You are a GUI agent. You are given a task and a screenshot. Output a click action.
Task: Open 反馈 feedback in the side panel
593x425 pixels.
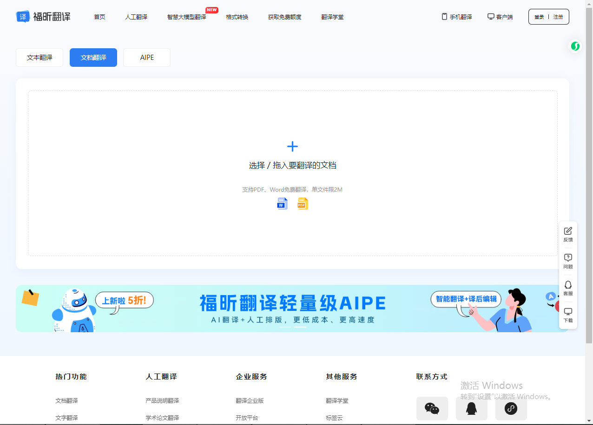(568, 235)
